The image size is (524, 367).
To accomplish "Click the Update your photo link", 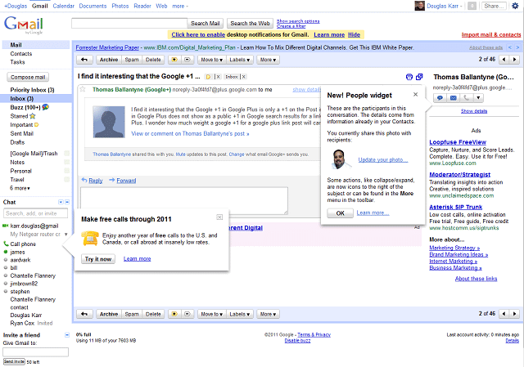I will tap(383, 160).
